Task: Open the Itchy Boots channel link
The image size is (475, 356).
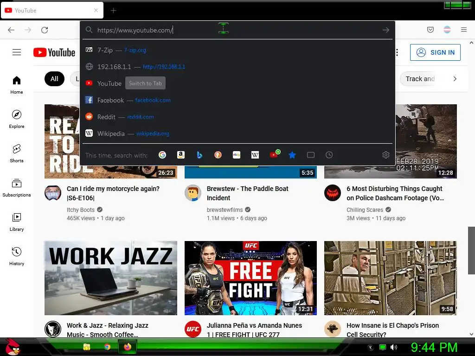Action: (81, 210)
